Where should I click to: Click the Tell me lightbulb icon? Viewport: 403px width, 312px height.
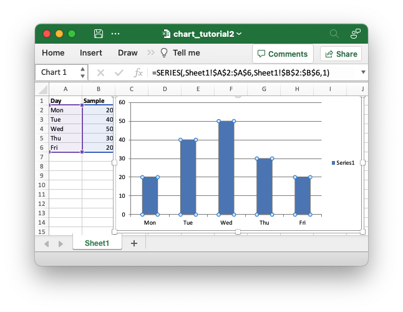click(165, 53)
